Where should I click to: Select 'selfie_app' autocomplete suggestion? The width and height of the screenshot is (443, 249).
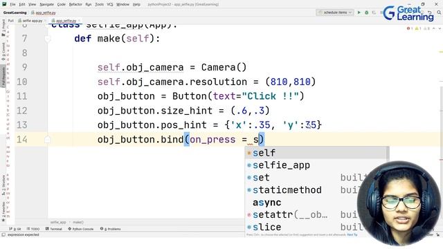pyautogui.click(x=317, y=165)
